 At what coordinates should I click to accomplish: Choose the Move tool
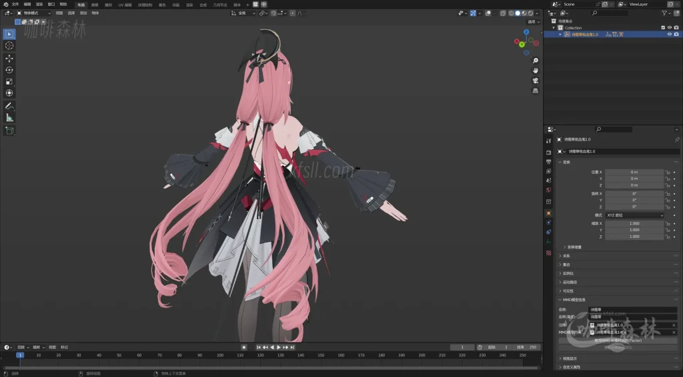point(9,58)
